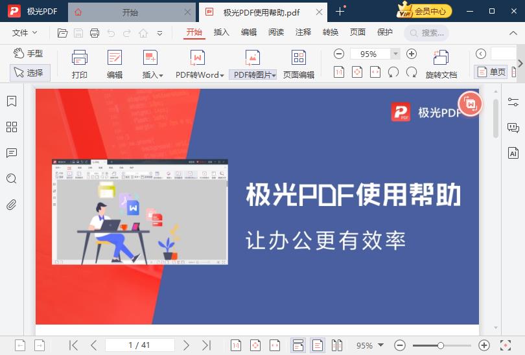Open the 页面 ribbon tab
525x355 pixels.
358,32
